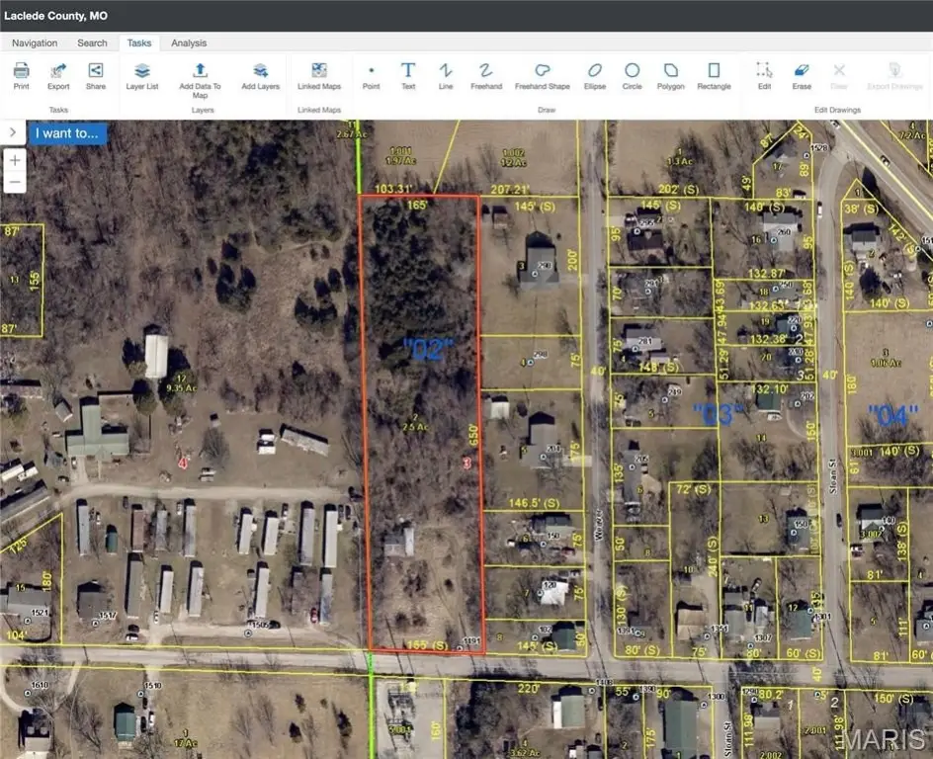Open the Search tab
This screenshot has width=933, height=759.
[92, 42]
